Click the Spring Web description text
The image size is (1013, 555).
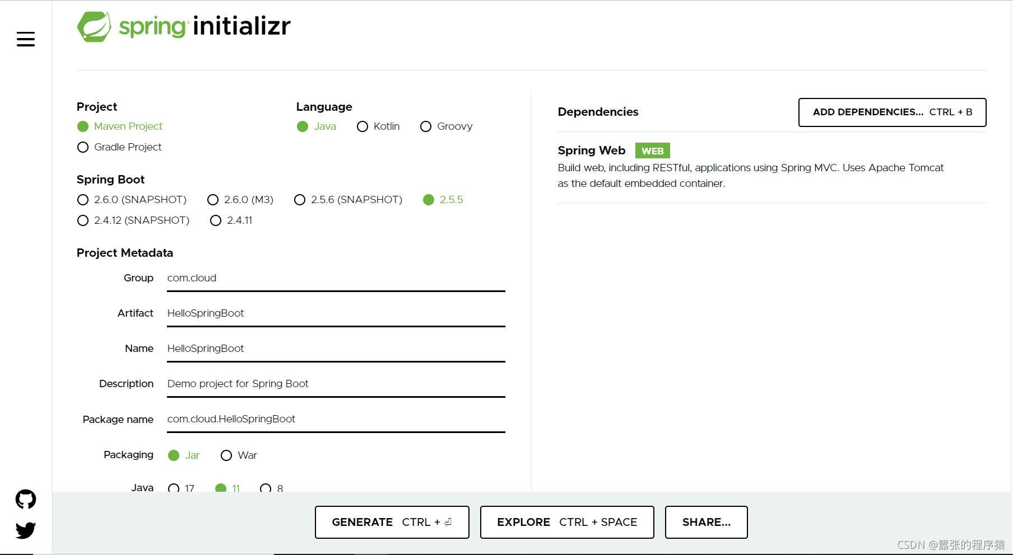coord(751,176)
